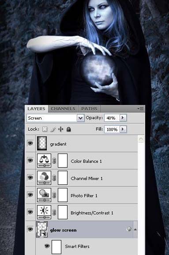Screen dimensions: 169x255
Task: Click the Brightness/Contrast adjustment sun icon
Action: click(x=44, y=212)
